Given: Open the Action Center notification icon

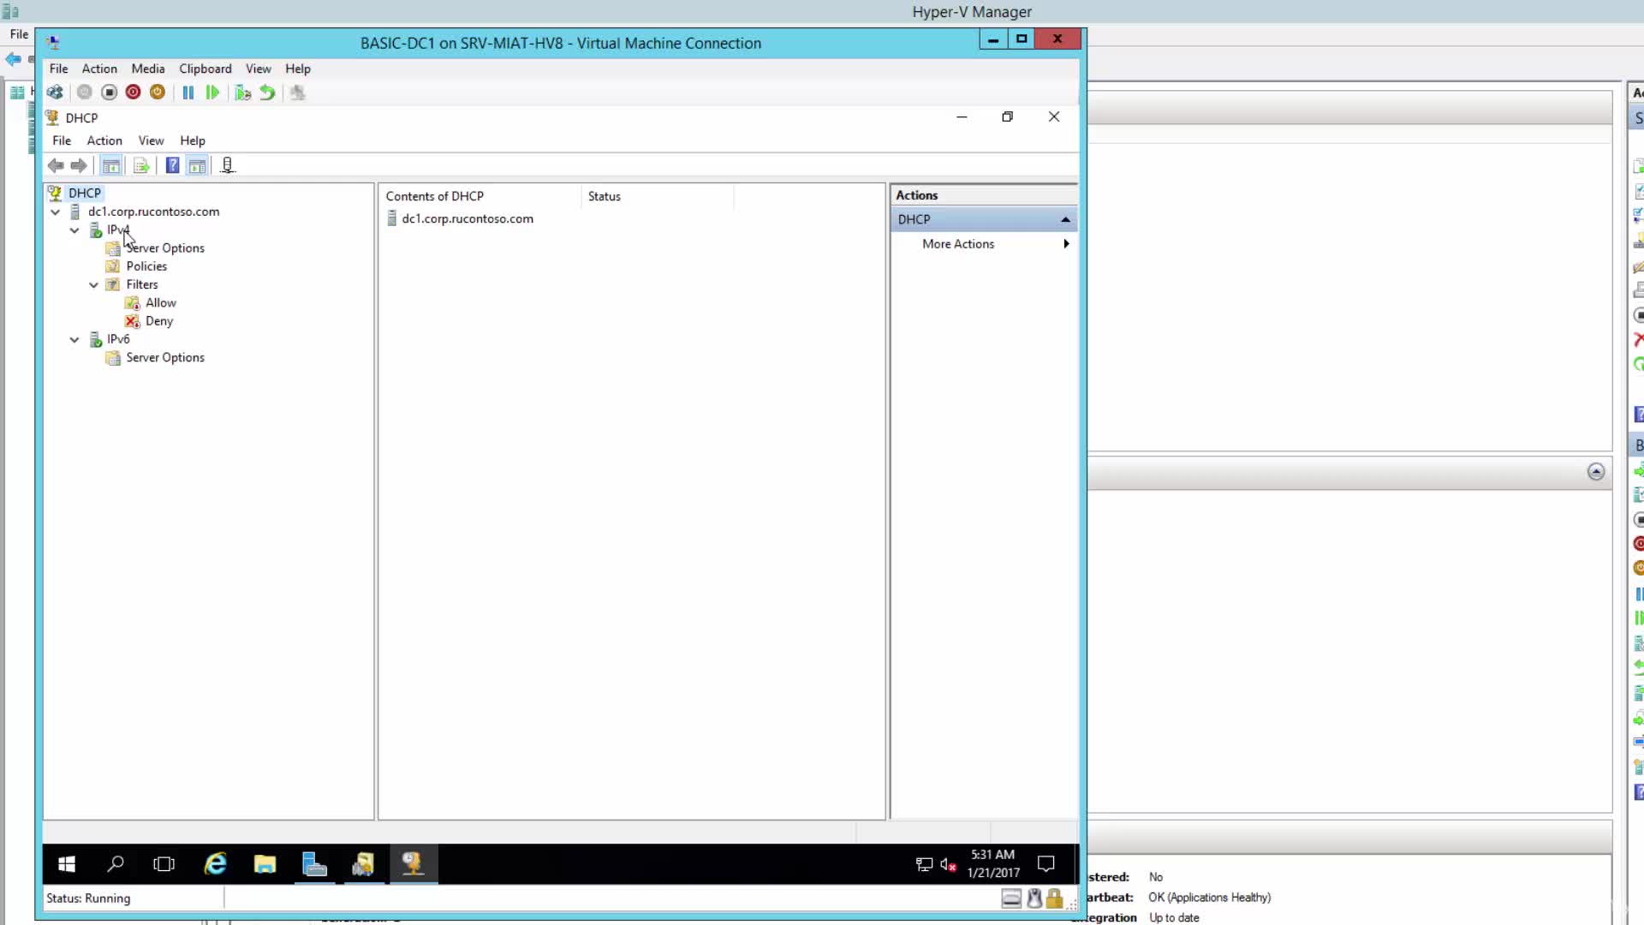Looking at the screenshot, I should tap(1046, 864).
